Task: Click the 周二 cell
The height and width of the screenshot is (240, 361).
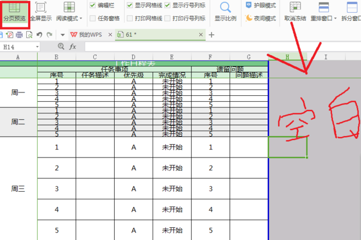Action: coord(19,122)
